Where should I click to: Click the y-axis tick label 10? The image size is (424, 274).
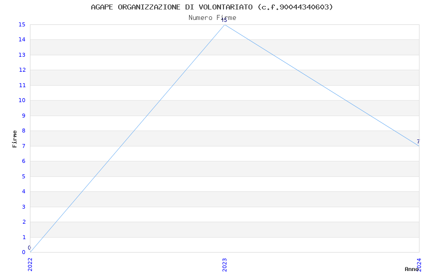[22, 101]
